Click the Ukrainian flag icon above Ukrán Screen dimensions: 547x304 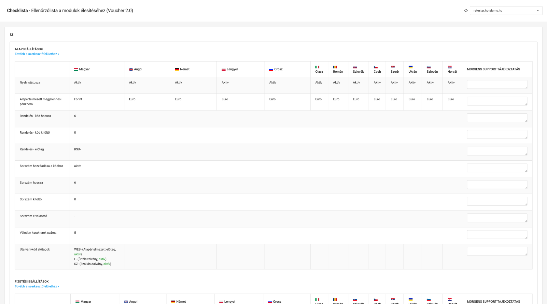tap(411, 67)
